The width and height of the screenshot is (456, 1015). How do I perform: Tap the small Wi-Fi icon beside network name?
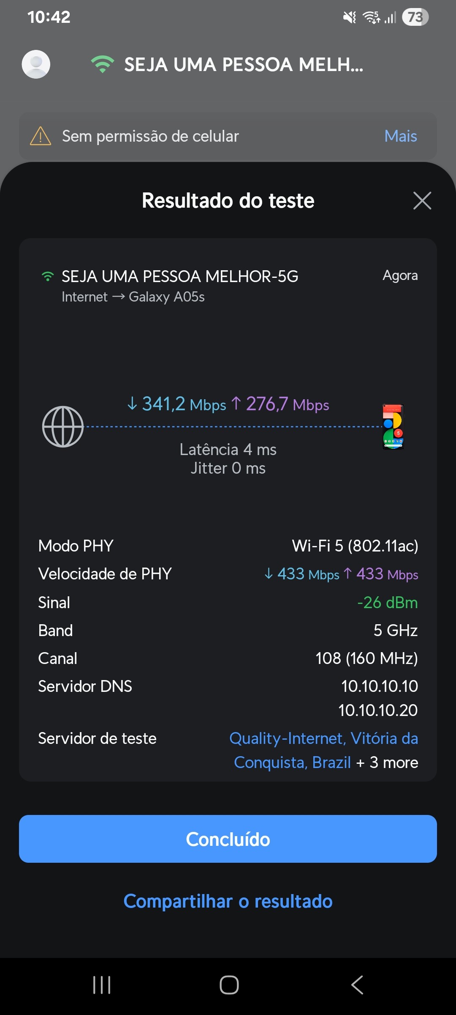(x=48, y=277)
